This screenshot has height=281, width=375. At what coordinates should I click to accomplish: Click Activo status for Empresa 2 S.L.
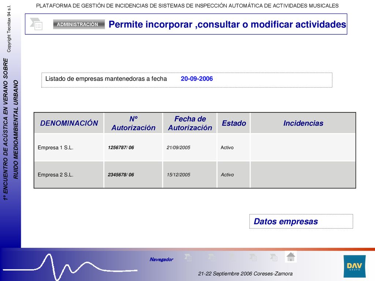(227, 175)
